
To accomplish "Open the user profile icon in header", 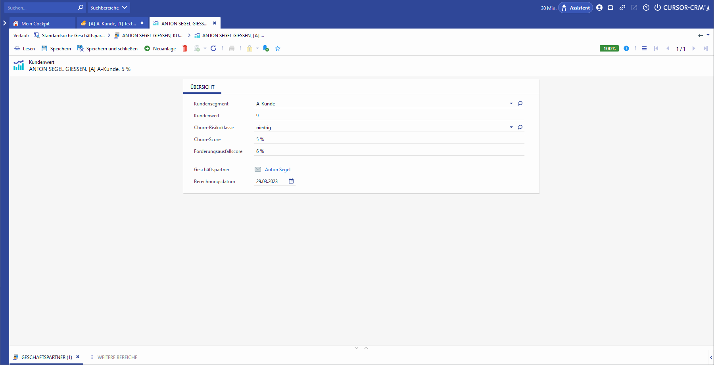I will coord(599,8).
